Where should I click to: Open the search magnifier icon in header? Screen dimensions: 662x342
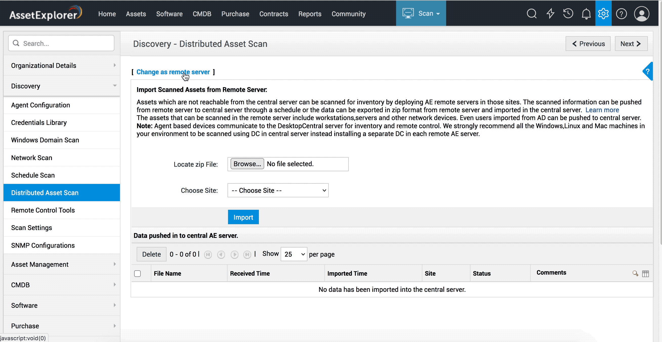click(531, 14)
